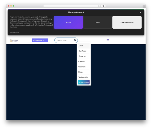Viewport: 152px width, 129px height.
Task: Open the Testimonials menu item
Action: pos(84,77)
